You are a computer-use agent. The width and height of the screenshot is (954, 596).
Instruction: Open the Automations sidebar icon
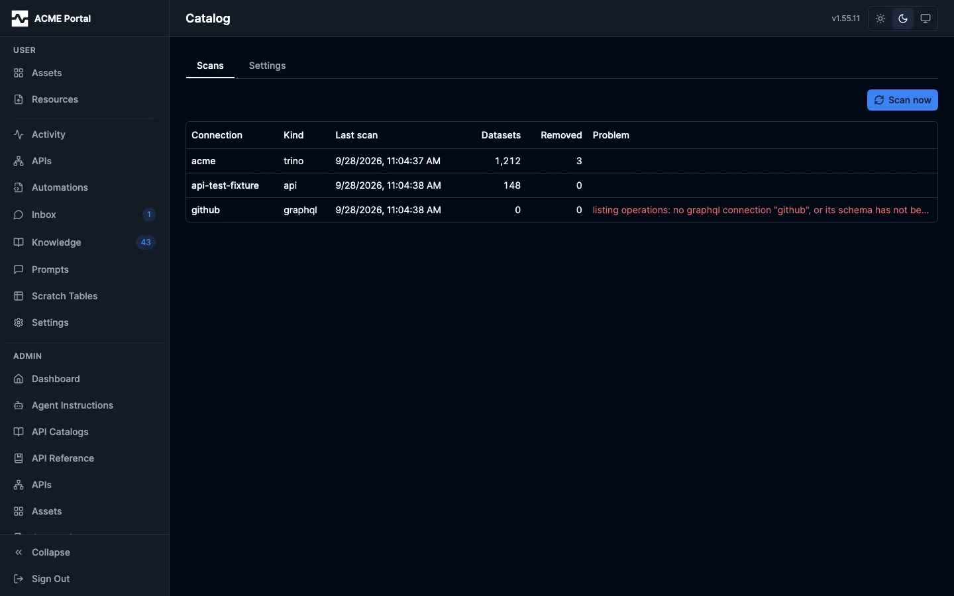click(x=19, y=187)
